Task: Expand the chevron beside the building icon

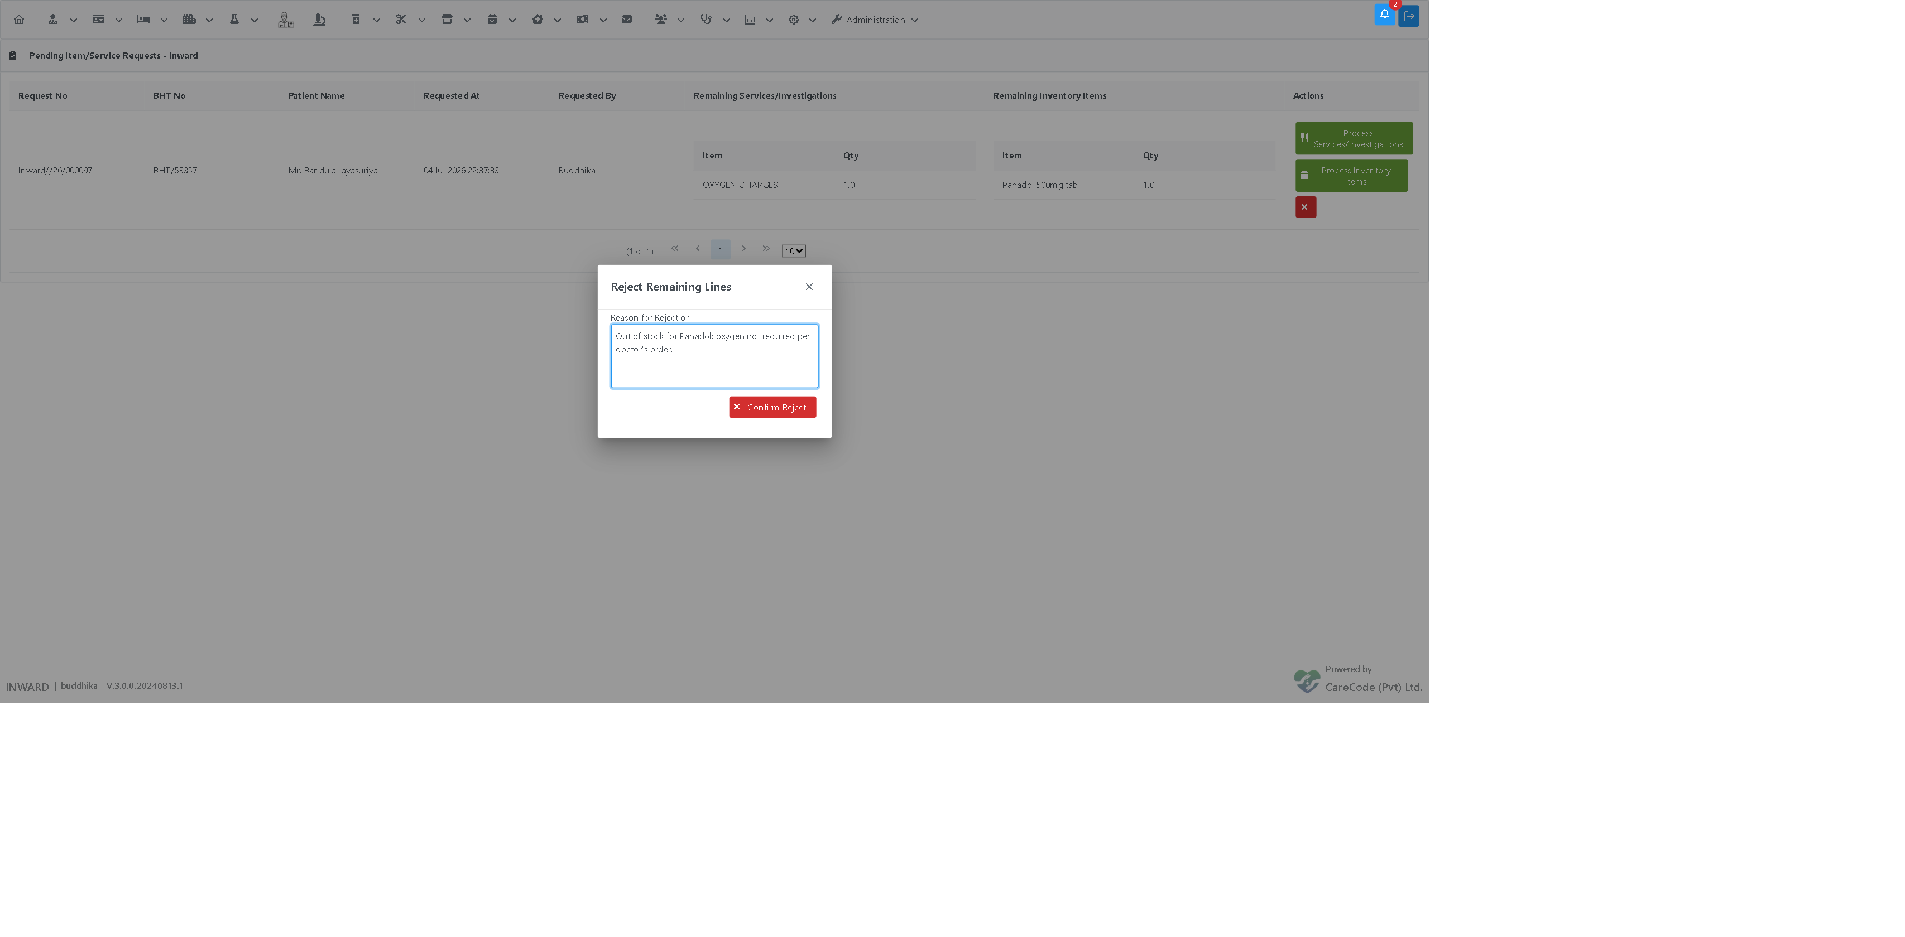Action: pyautogui.click(x=209, y=21)
